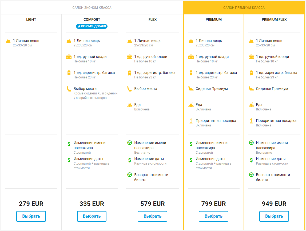
Task: Click the blue recommended badge under COMFORT
Action: coord(92,26)
